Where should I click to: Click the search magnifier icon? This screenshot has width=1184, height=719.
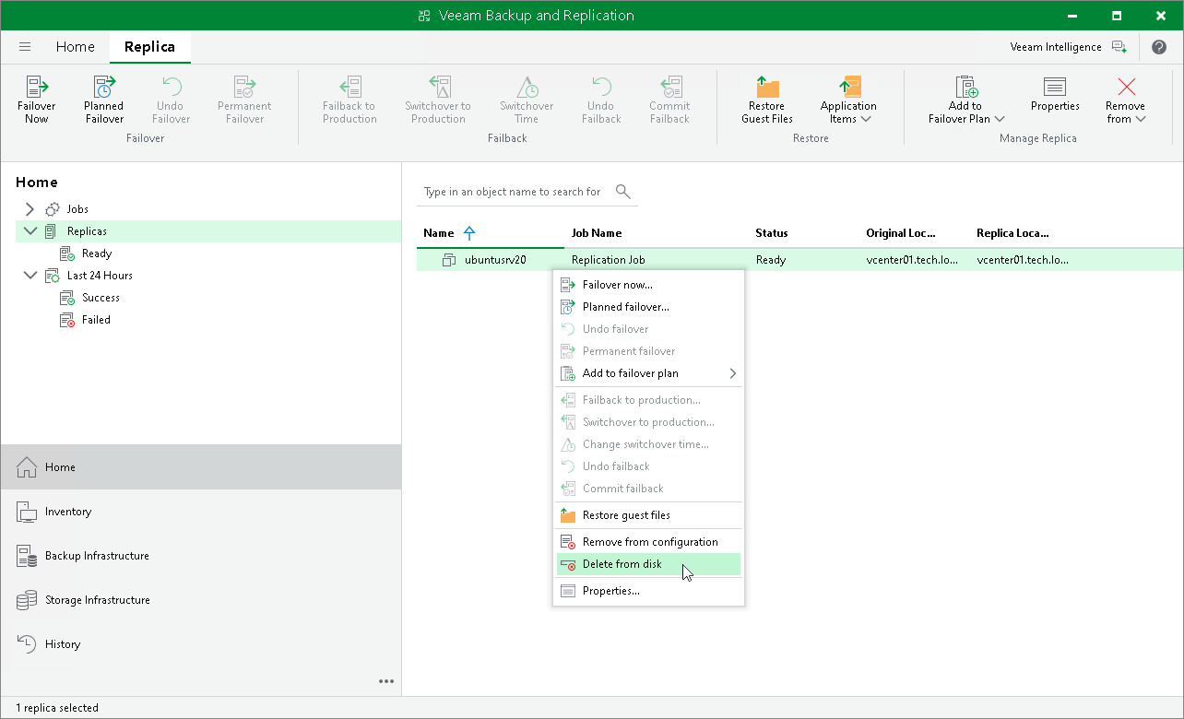tap(623, 192)
